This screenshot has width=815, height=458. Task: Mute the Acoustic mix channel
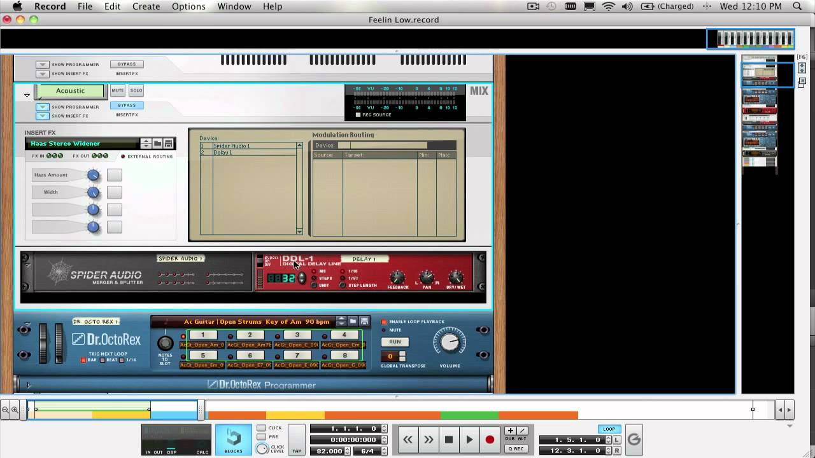tap(118, 91)
